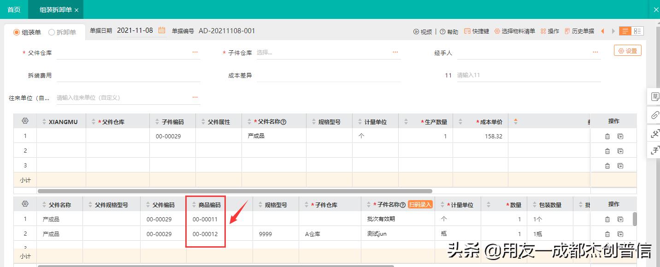Viewport: 660px width, 267px height.
Task: Expand the 父件仓库 selector via its ellipsis
Action: 195,52
